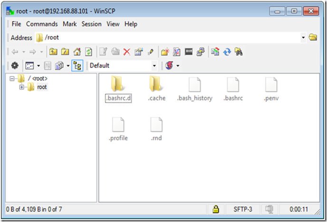
Task: Click the 0:00:11 session timer
Action: click(x=298, y=209)
